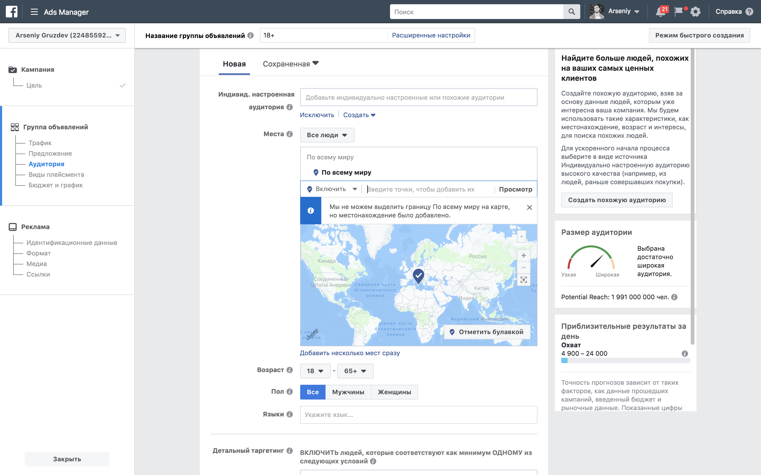Select the Мужчины gender option
The image size is (761, 475).
(x=348, y=392)
